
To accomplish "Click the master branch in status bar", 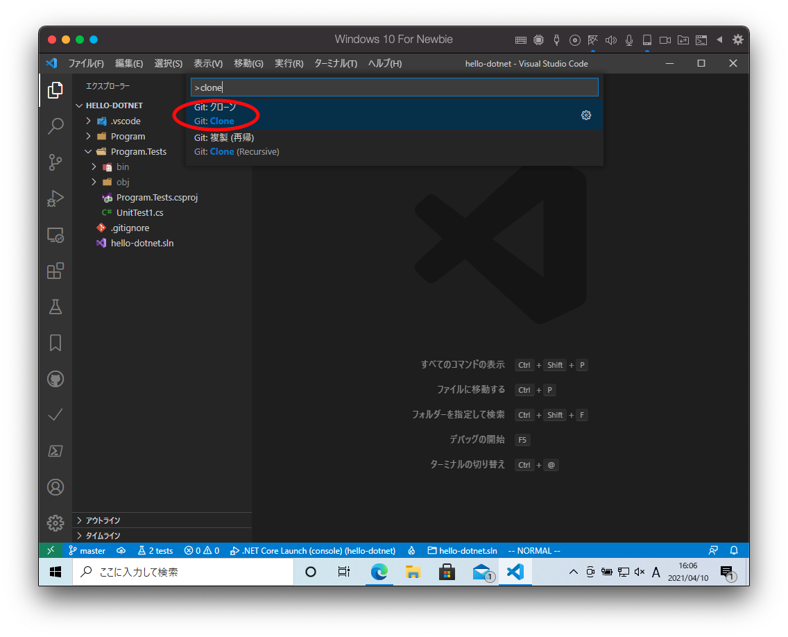I will [x=87, y=550].
